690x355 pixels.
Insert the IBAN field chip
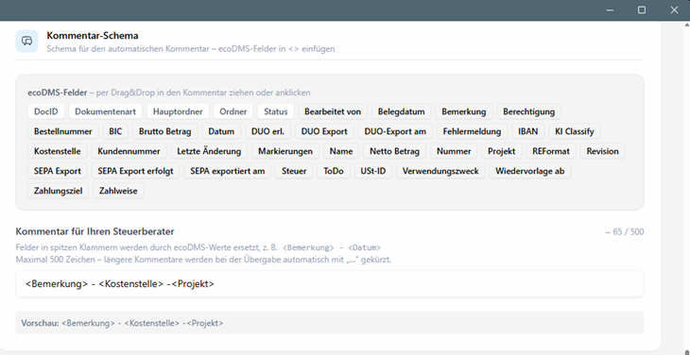coord(528,131)
